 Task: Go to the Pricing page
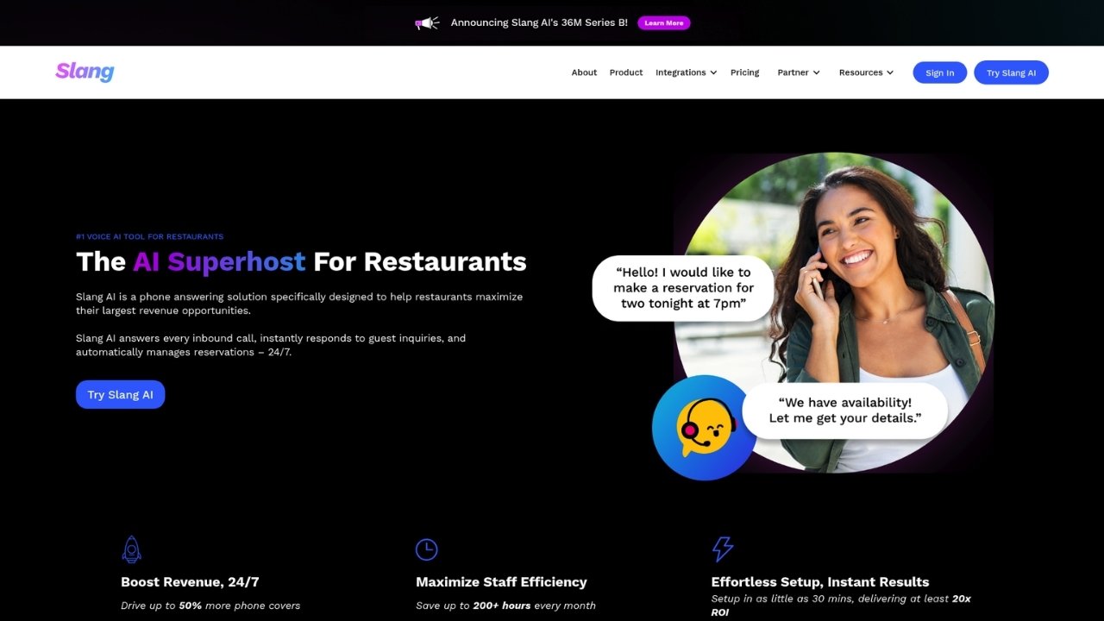point(744,72)
